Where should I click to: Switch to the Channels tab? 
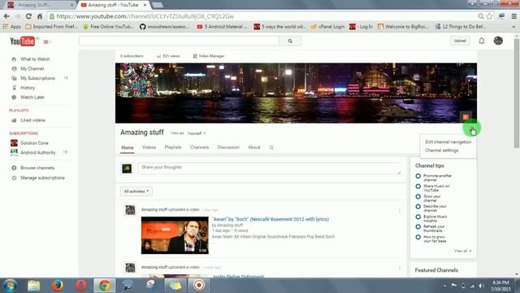click(199, 147)
